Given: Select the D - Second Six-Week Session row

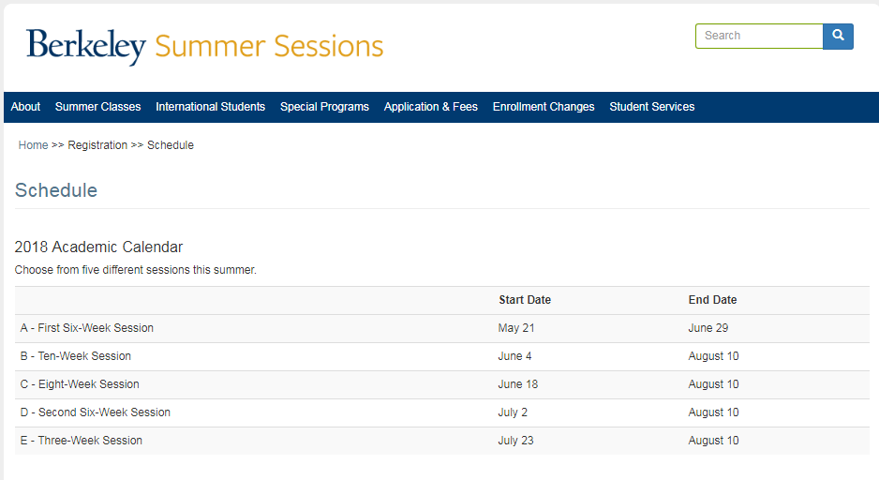Looking at the screenshot, I should point(441,412).
